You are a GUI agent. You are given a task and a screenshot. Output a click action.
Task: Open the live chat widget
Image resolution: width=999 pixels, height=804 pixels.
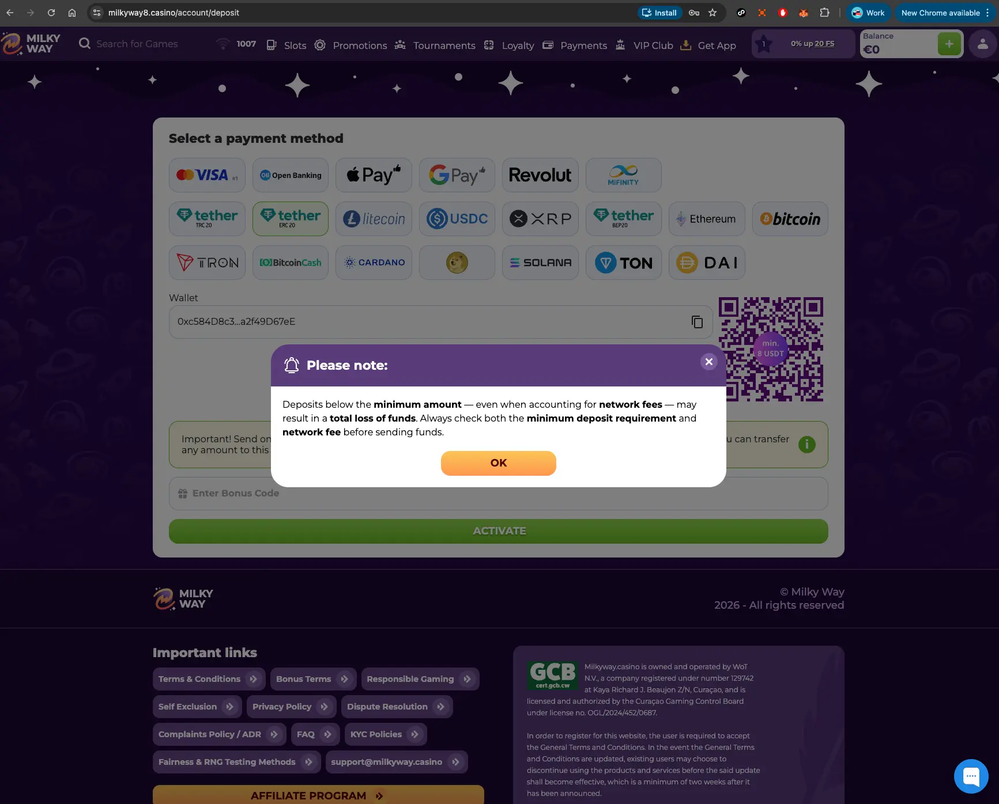click(971, 776)
